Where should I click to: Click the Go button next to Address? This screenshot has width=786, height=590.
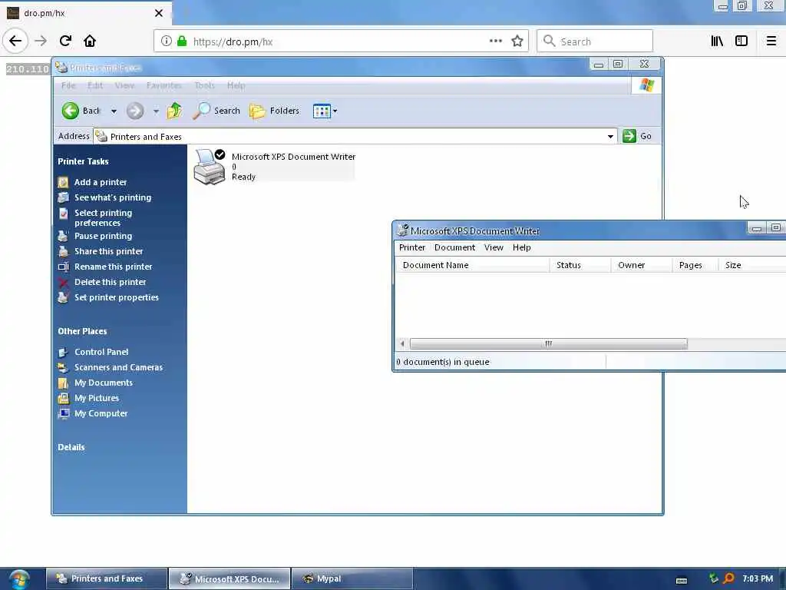[637, 136]
